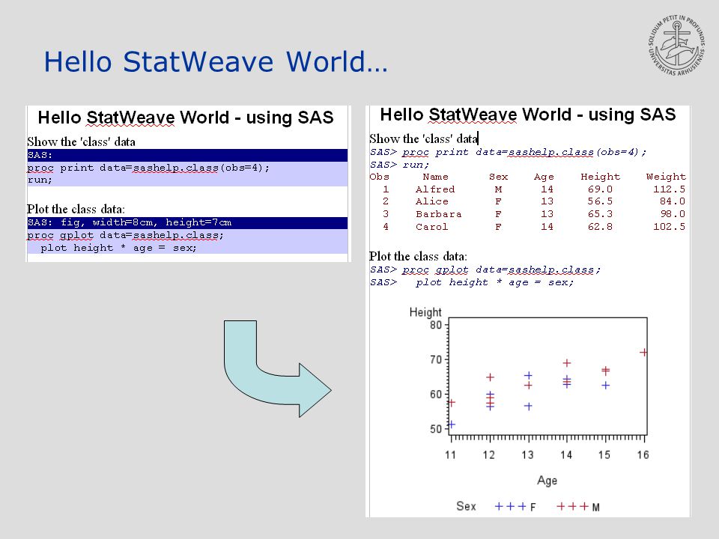Click 'Plot the class data:' in the left document

click(x=76, y=209)
